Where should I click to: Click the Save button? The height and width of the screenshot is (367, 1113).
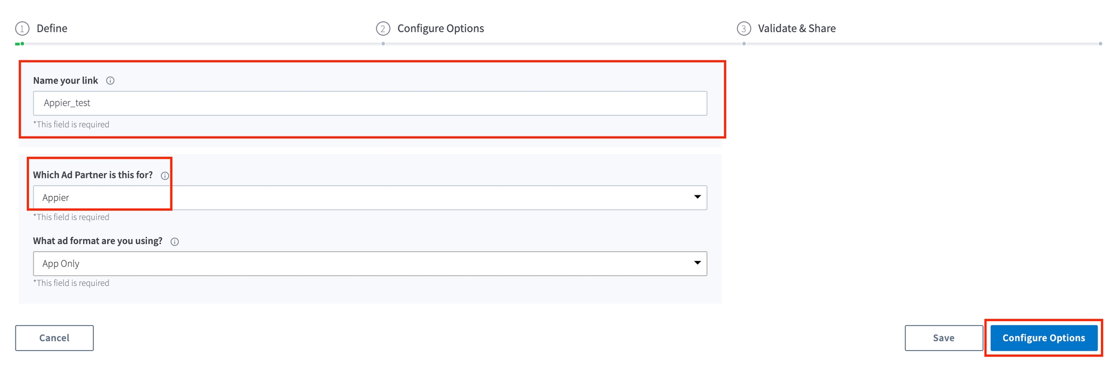(943, 338)
